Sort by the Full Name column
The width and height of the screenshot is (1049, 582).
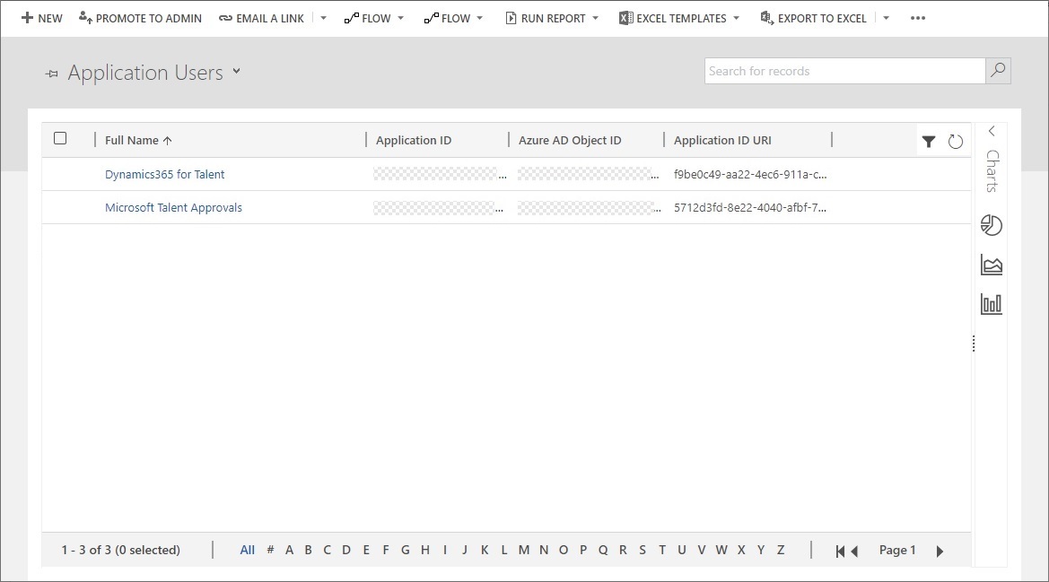(138, 140)
